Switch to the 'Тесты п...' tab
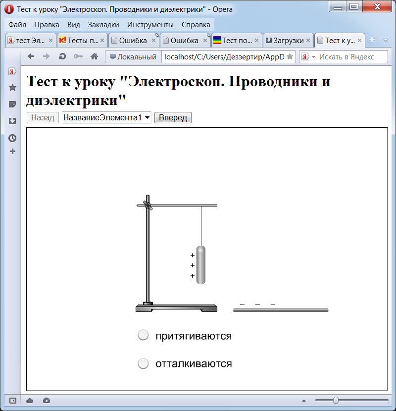This screenshot has width=396, height=411. (81, 41)
